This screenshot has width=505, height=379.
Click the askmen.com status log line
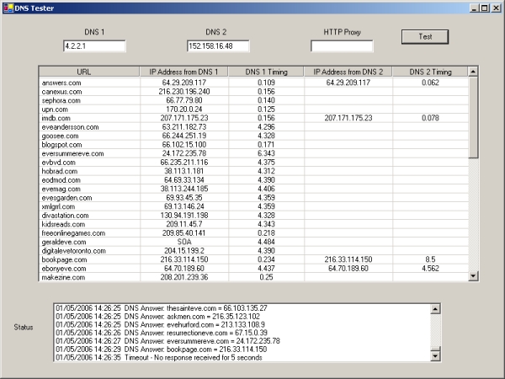[157, 317]
